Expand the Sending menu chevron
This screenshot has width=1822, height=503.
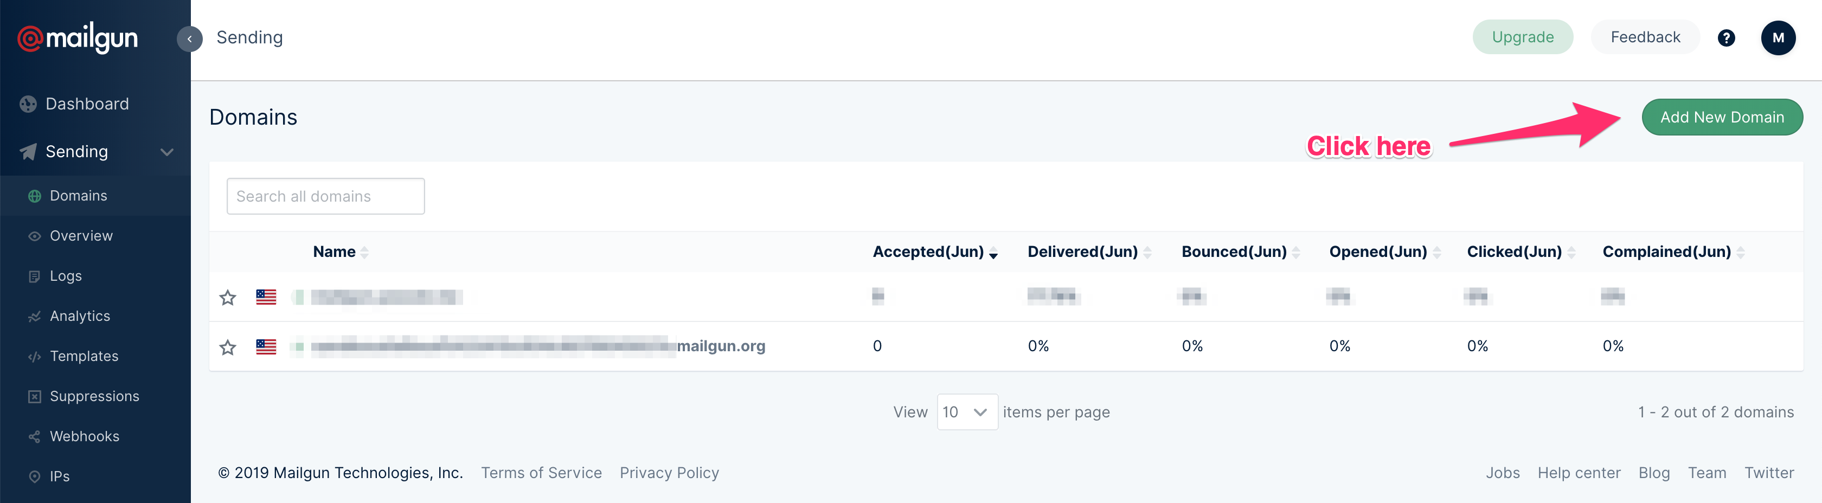point(167,152)
